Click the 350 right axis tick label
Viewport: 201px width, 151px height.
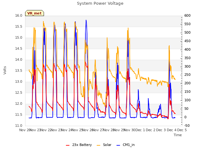[x=187, y=58]
